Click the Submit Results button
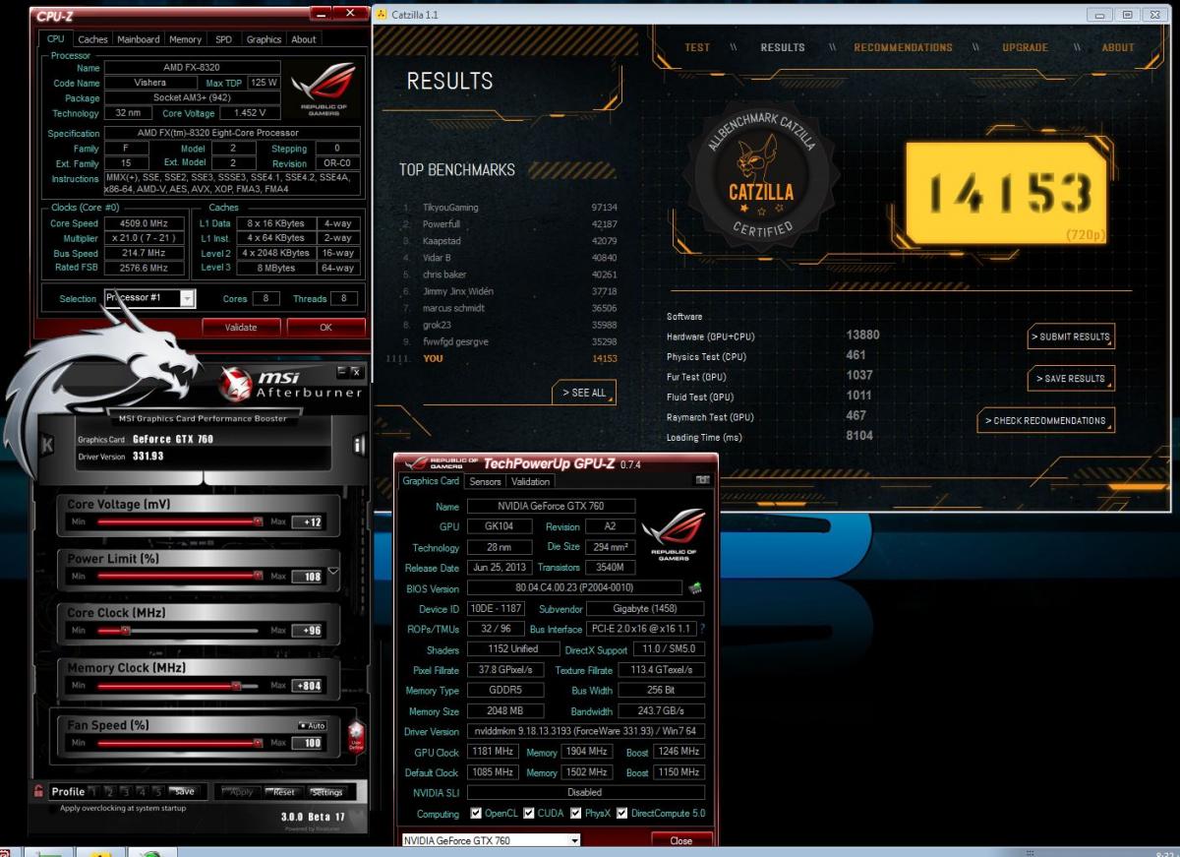This screenshot has height=857, width=1180. [x=1071, y=337]
